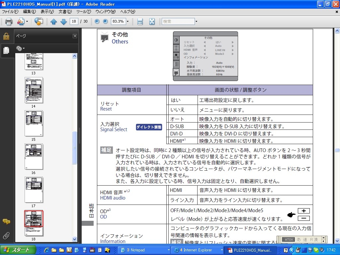Open the Pages panel gear options menu
340x255 pixels.
(x=20, y=48)
